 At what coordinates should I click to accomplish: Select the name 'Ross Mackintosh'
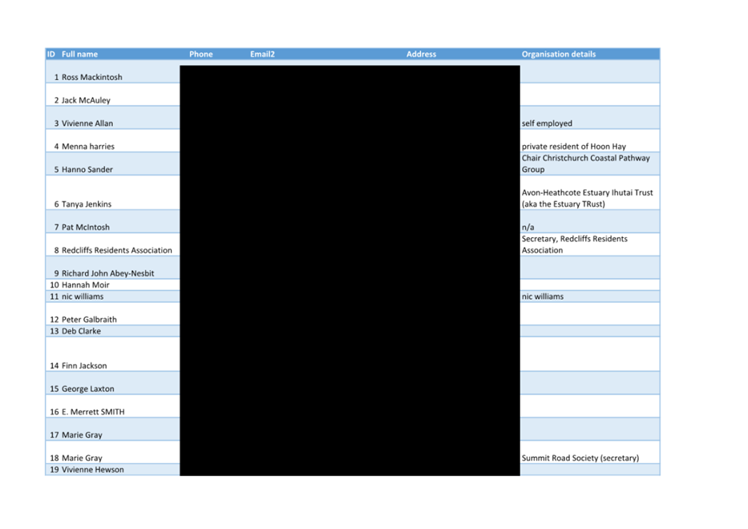click(x=92, y=77)
